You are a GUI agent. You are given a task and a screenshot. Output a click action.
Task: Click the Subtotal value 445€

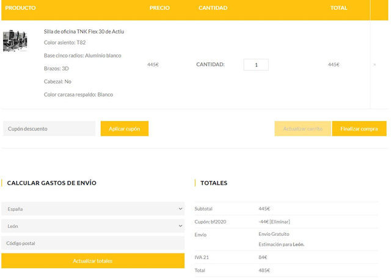coord(265,209)
